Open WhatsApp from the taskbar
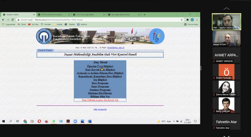 pos(54,121)
